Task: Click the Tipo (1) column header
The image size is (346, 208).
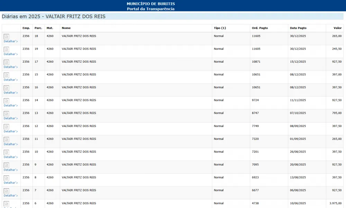Action: (x=220, y=28)
